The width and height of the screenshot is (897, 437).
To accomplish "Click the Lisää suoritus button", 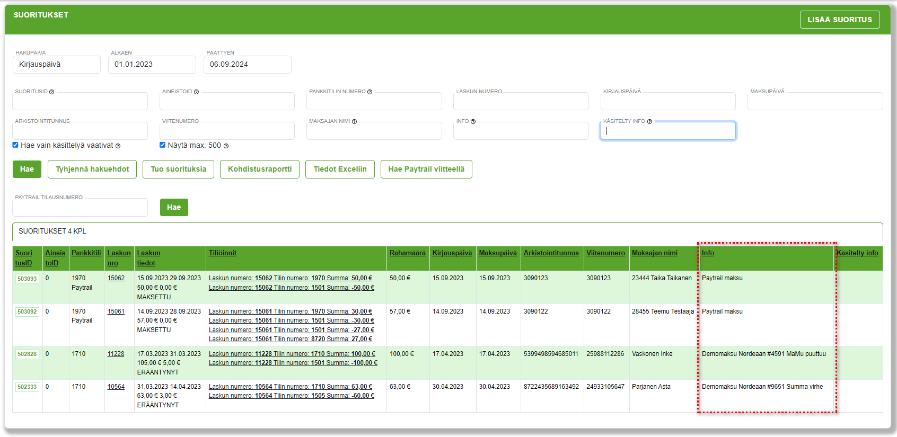I will click(x=840, y=20).
